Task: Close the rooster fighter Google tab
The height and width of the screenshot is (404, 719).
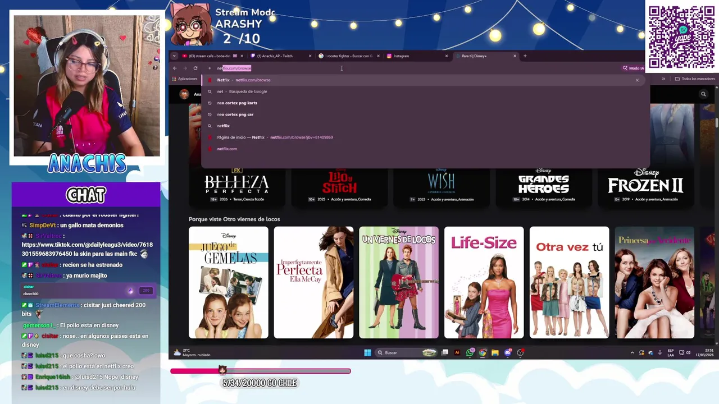Action: click(x=378, y=56)
